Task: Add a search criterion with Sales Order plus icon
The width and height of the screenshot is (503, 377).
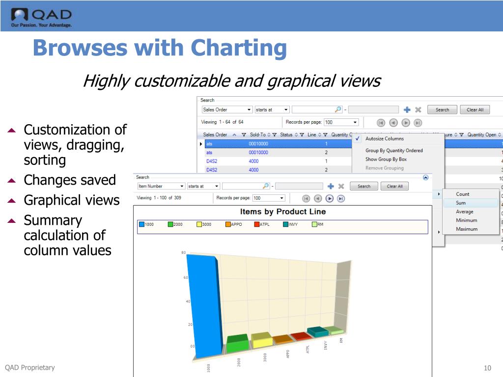Action: 407,109
